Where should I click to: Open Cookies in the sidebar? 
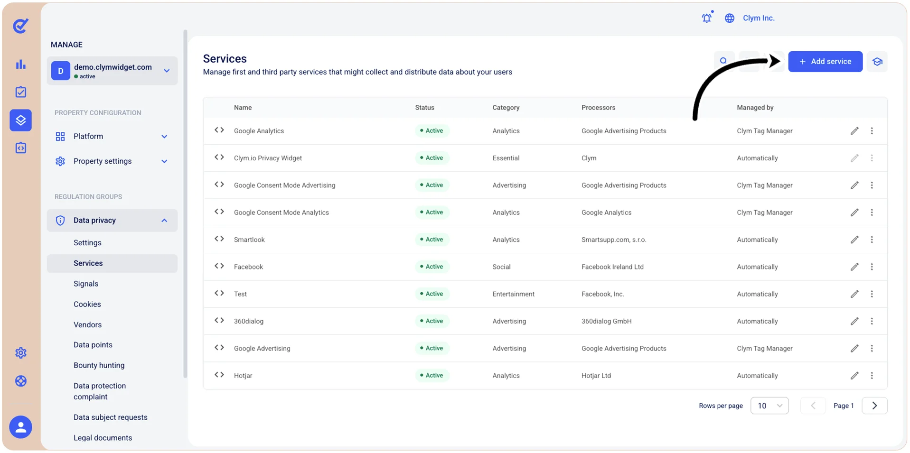(x=87, y=304)
